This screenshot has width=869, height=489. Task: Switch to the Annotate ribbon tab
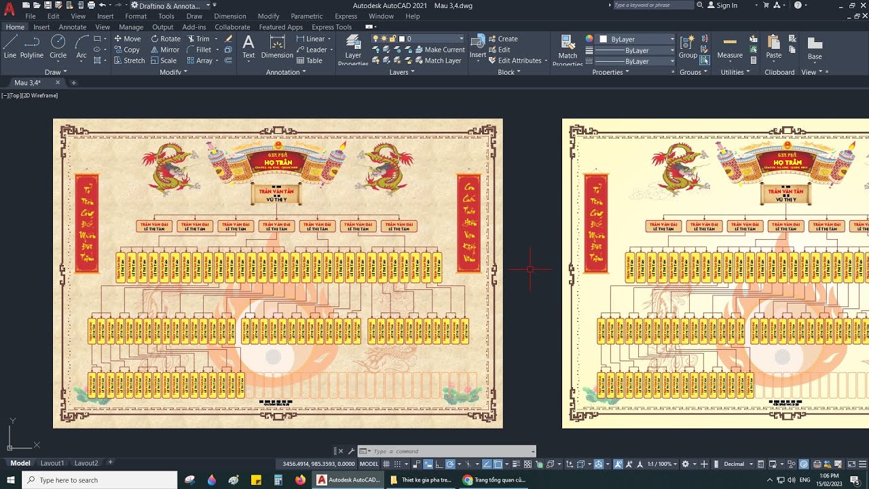73,27
